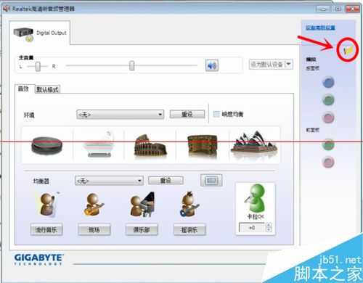Open the set default device dropdown

point(271,65)
